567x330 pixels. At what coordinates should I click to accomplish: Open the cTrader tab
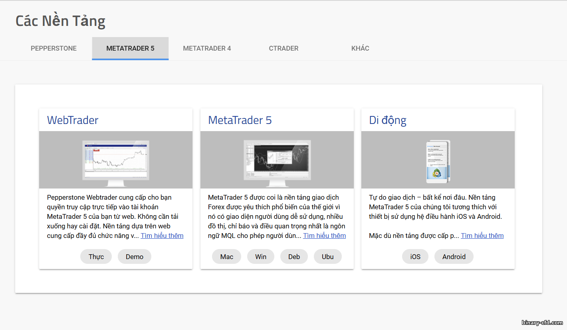[x=283, y=48]
